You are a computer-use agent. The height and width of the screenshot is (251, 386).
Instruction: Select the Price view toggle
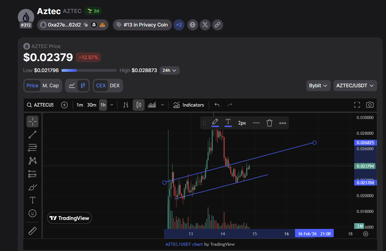[x=32, y=85]
